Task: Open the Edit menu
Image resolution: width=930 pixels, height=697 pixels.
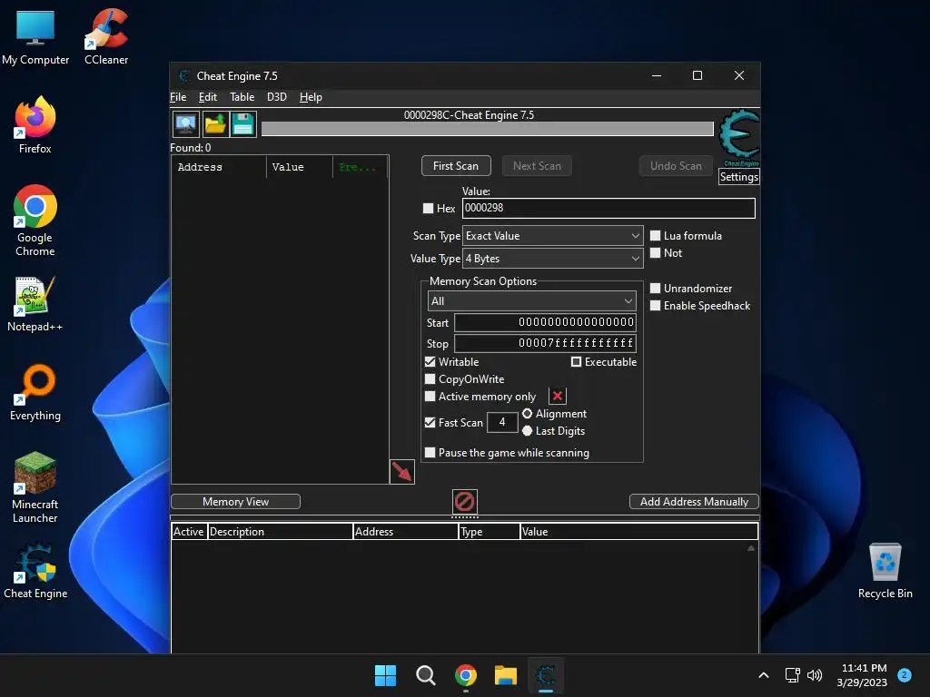Action: tap(208, 96)
